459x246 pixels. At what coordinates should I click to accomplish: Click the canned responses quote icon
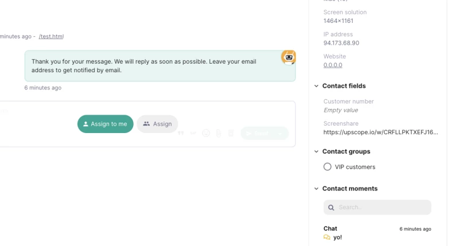pyautogui.click(x=181, y=133)
